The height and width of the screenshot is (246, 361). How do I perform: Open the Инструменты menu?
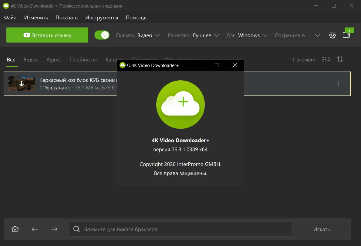[x=102, y=18]
